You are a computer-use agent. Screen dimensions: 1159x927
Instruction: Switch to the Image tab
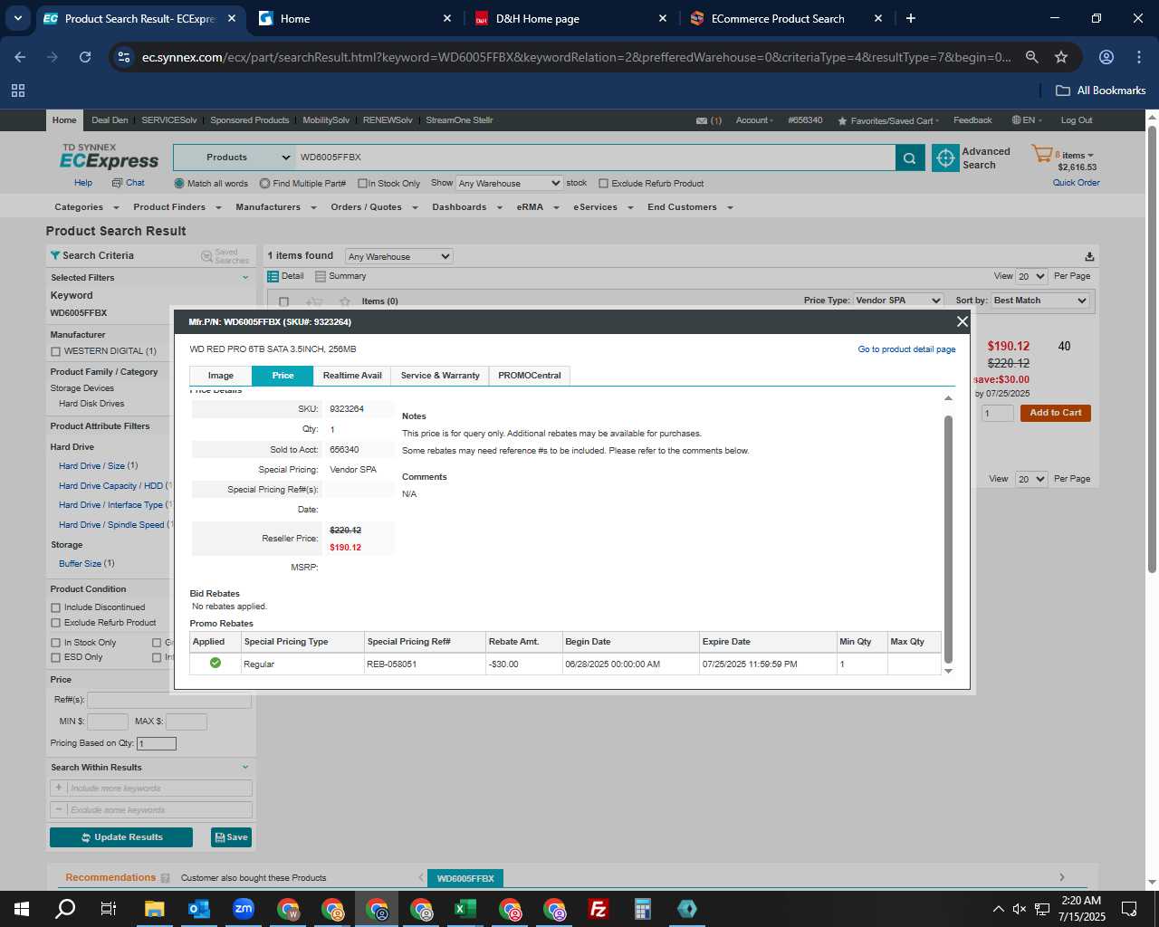(x=221, y=376)
